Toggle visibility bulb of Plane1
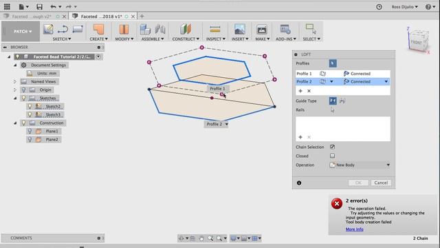 [x=30, y=131]
